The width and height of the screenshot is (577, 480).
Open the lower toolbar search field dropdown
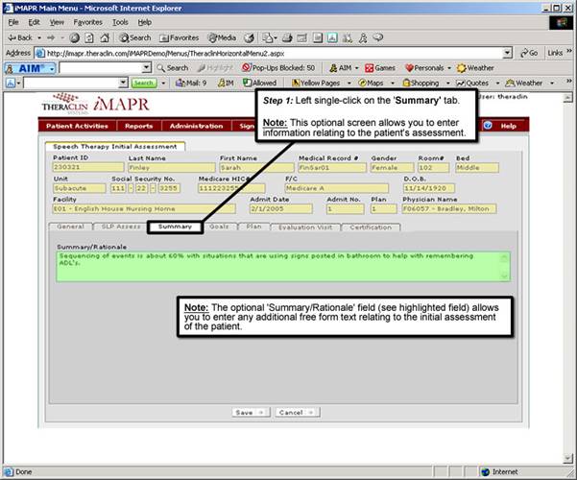coord(123,83)
